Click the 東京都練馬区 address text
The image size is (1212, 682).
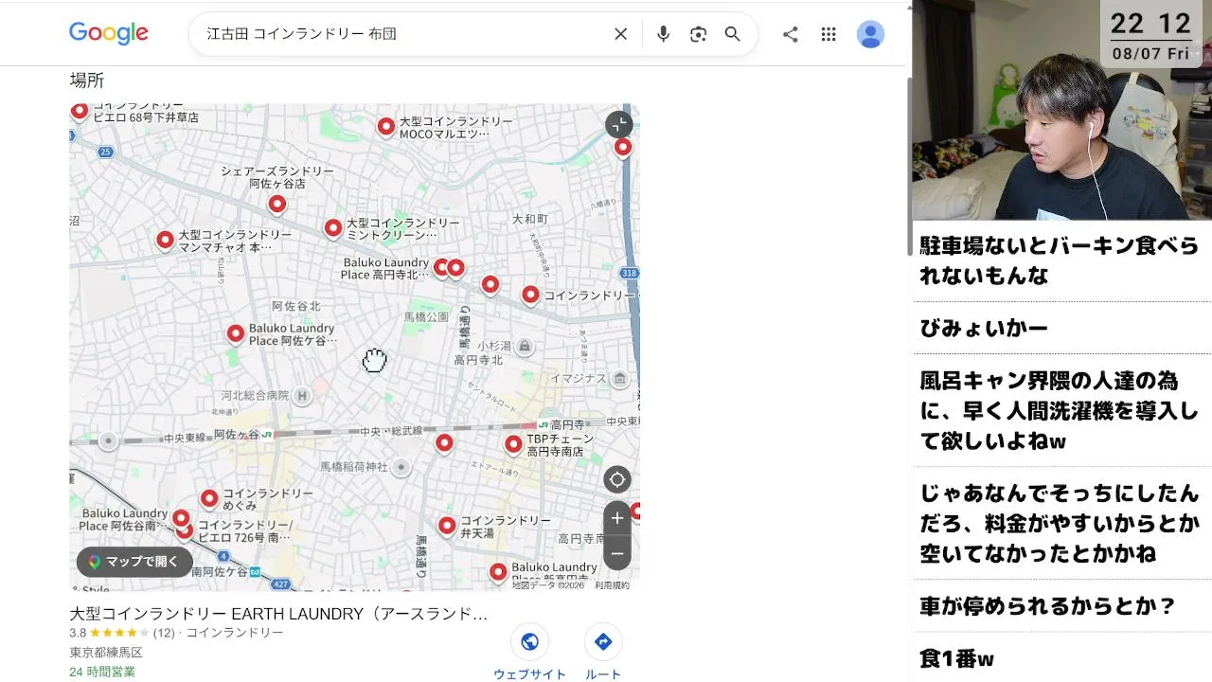click(x=106, y=653)
